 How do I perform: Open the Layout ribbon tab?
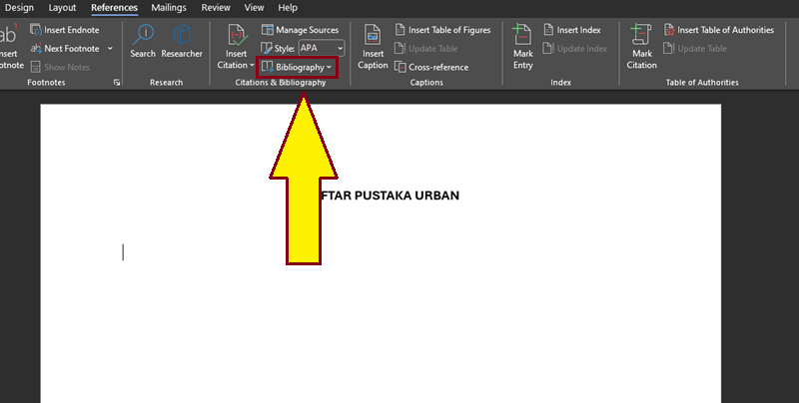(62, 8)
